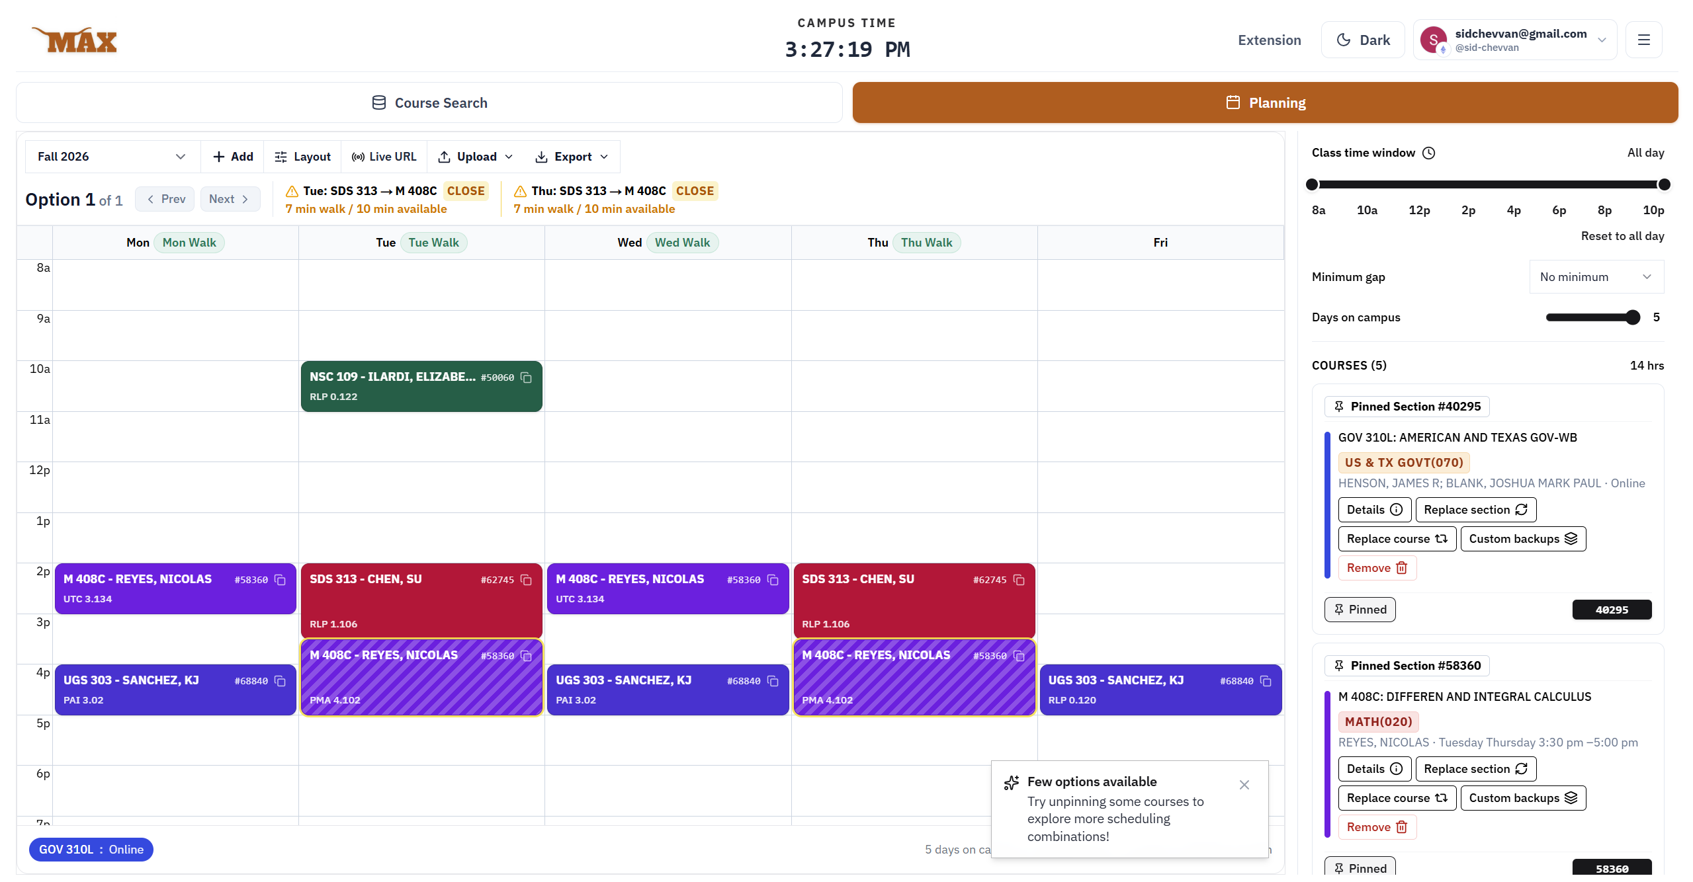This screenshot has height=882, width=1693.
Task: Open the hamburger menu in header
Action: [1643, 40]
